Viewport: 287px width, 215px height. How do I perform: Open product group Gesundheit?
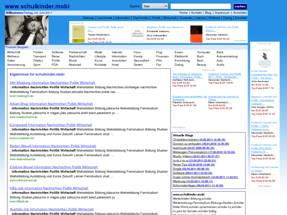point(141,61)
